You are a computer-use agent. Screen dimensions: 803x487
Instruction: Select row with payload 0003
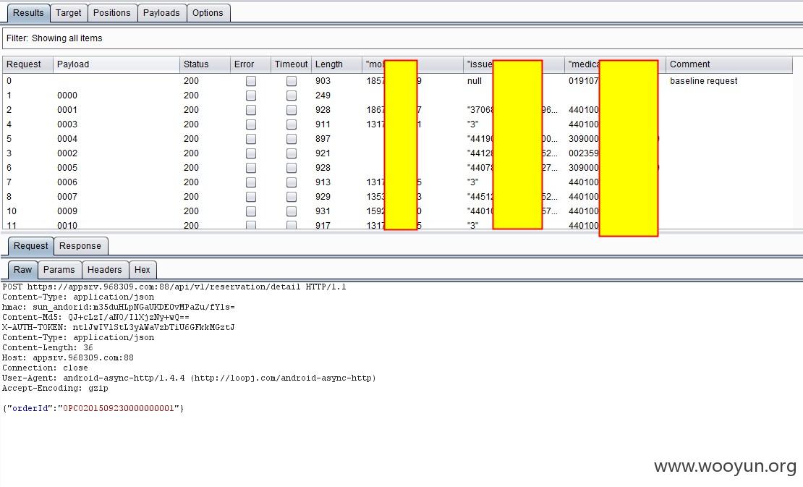[x=397, y=124]
